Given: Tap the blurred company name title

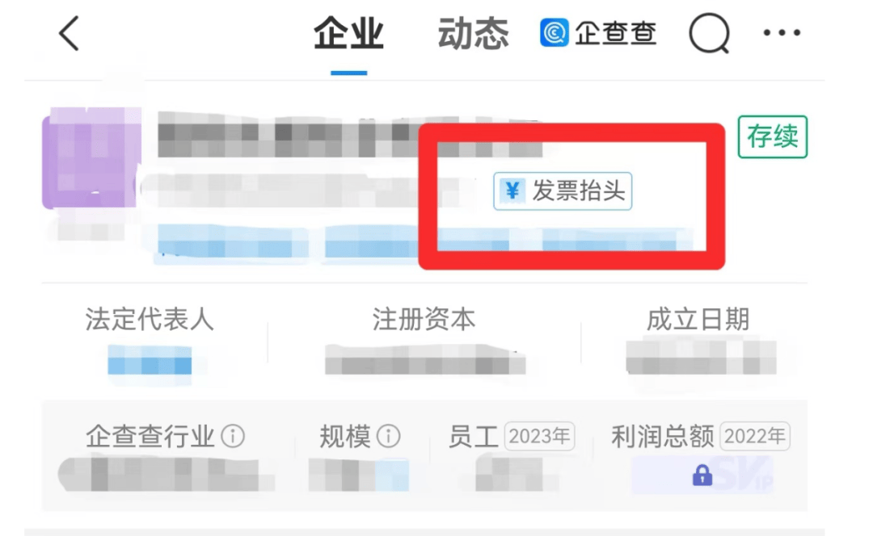Looking at the screenshot, I should coord(350,134).
